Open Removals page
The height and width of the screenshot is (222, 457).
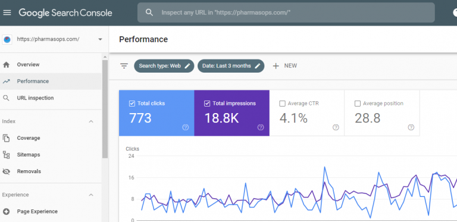[x=51, y=171]
